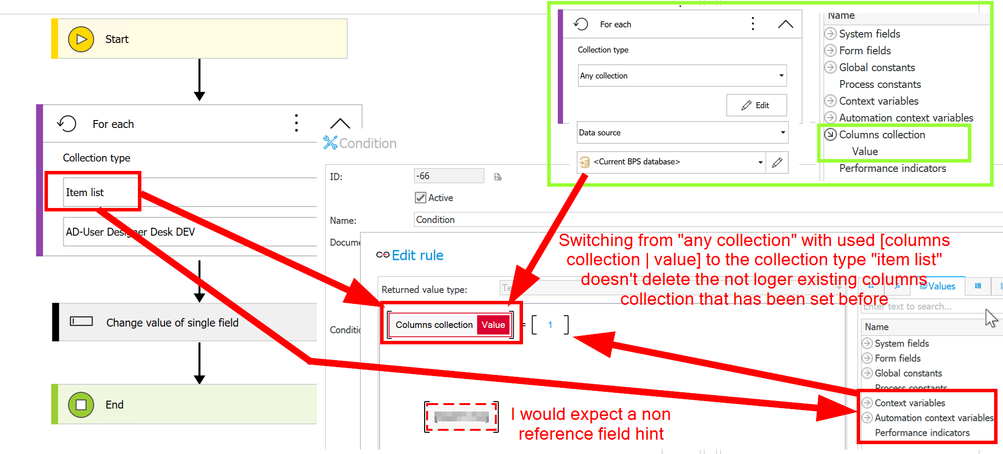Click the yellow Start play icon
This screenshot has width=1003, height=454.
click(x=81, y=40)
